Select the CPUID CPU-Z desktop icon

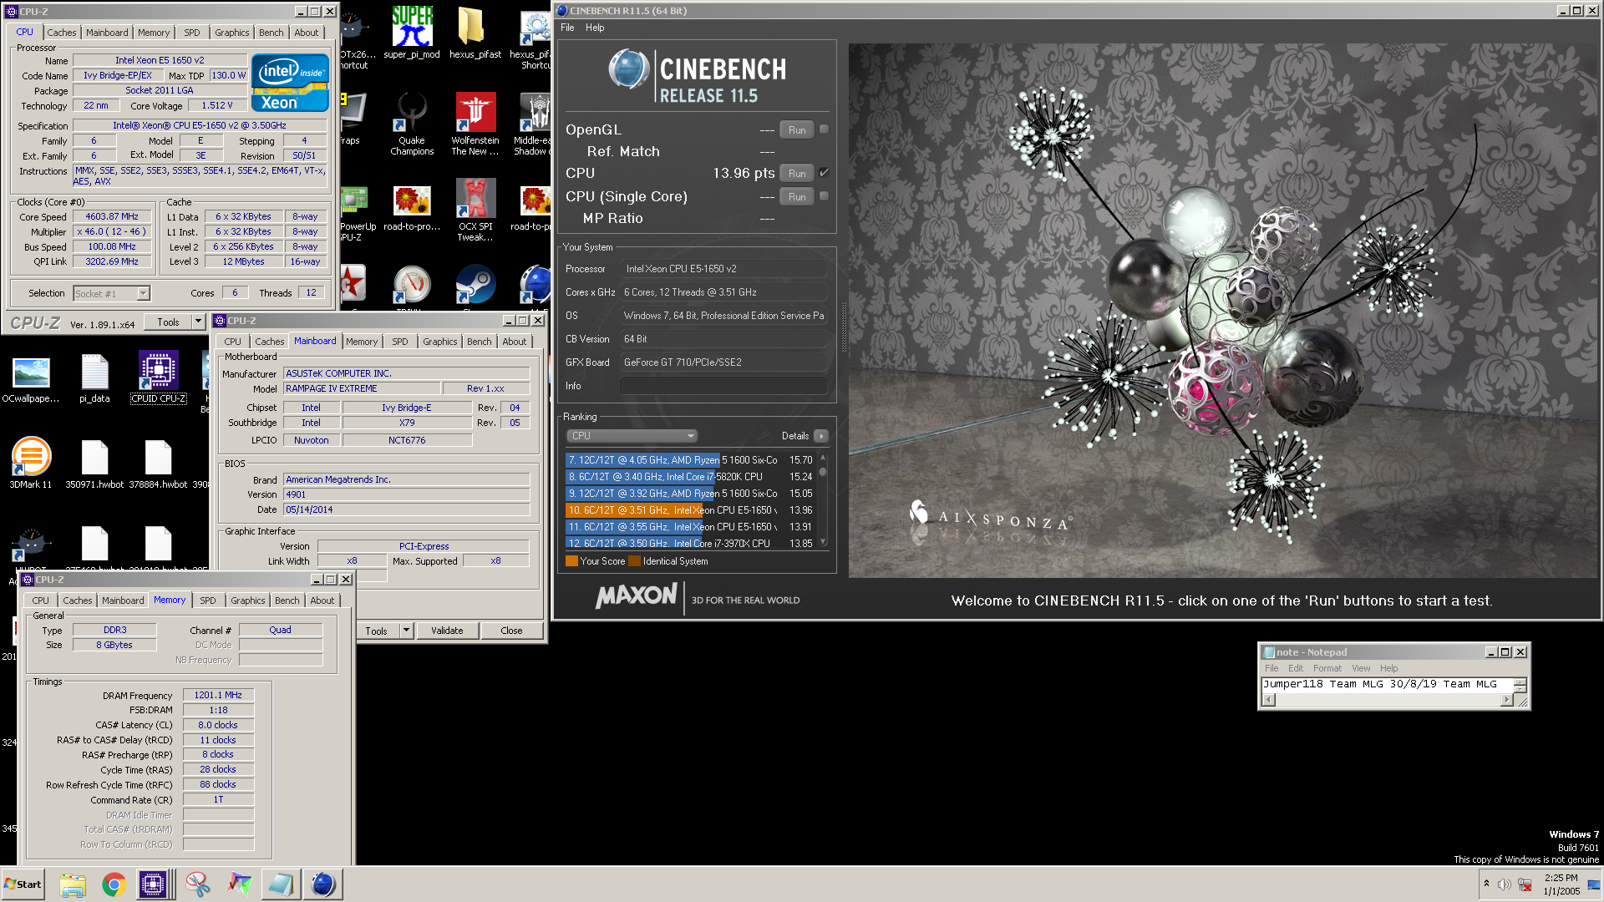158,377
